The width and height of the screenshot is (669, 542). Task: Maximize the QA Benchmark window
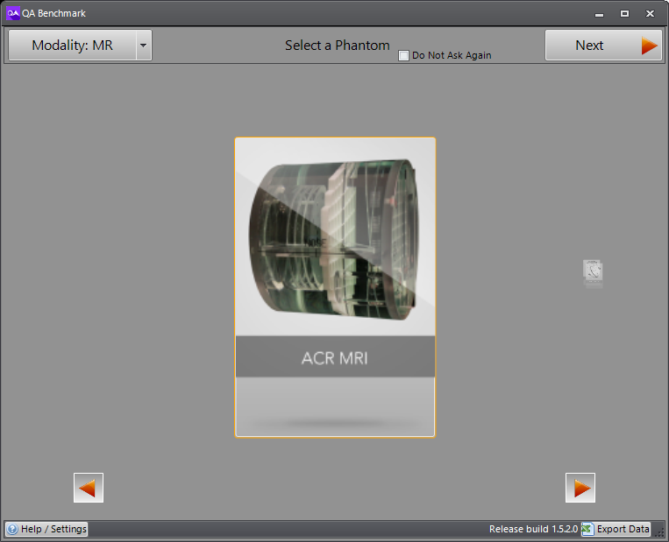(x=624, y=14)
